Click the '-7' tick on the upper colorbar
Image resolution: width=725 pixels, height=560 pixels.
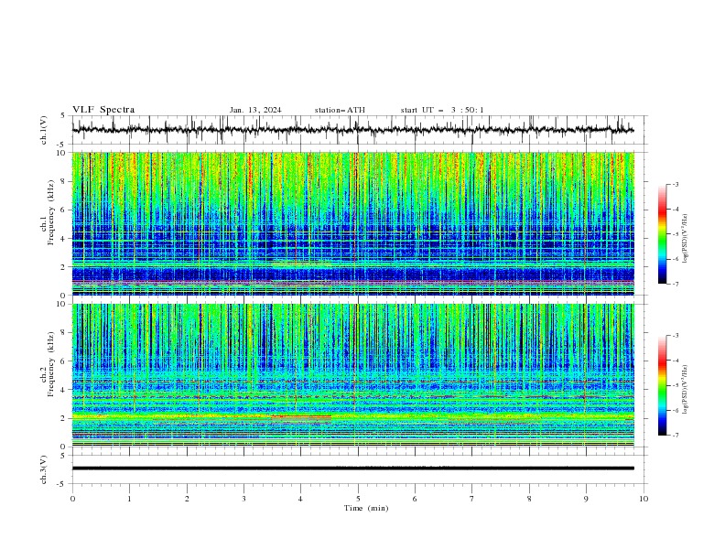[x=675, y=284]
